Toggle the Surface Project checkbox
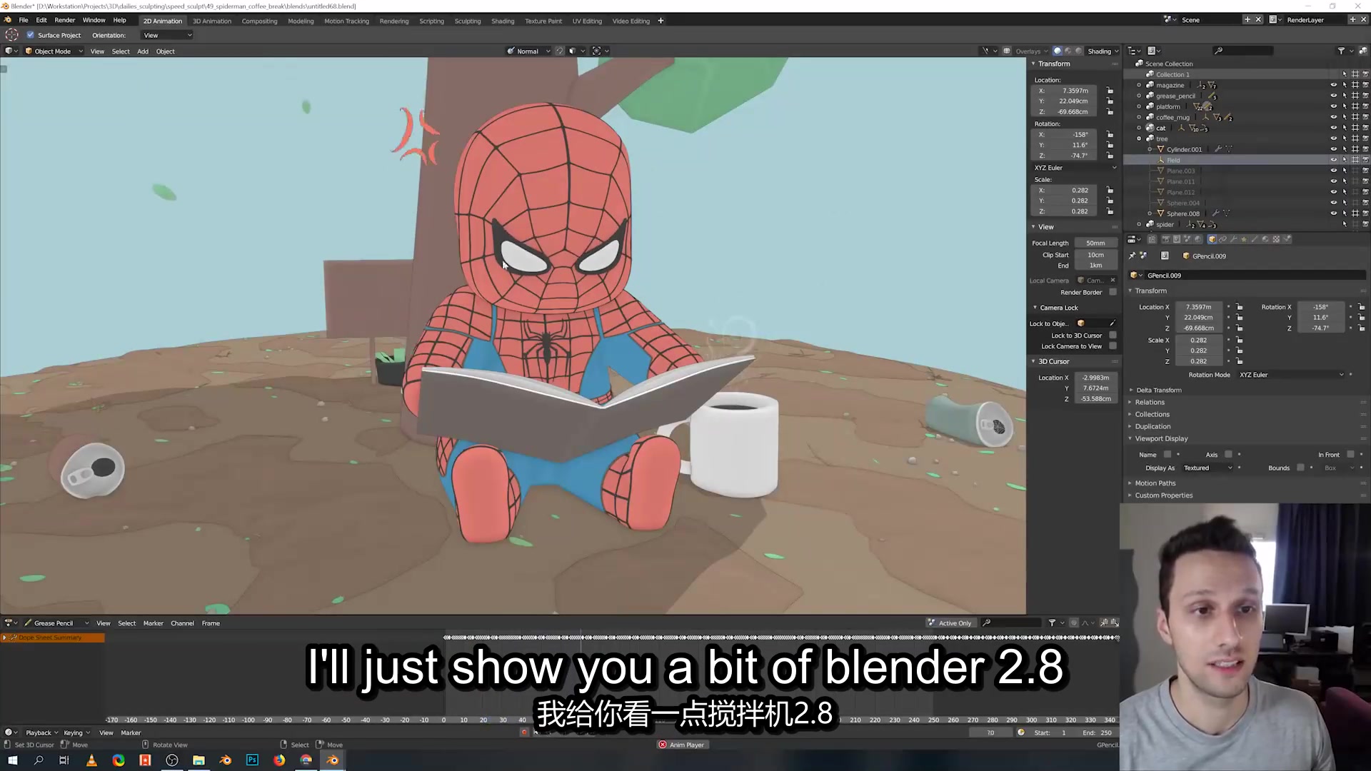 click(x=30, y=35)
